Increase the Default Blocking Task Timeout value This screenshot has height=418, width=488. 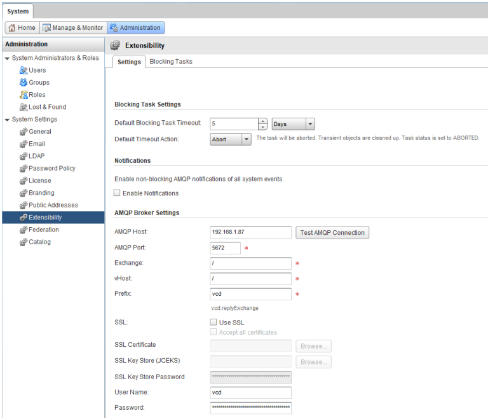pyautogui.click(x=262, y=121)
